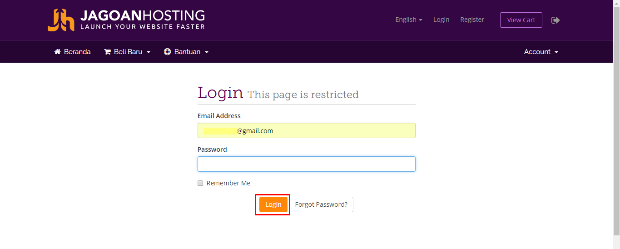The width and height of the screenshot is (620, 249).
Task: Click the lifebuoy icon beside Bantuan
Action: tap(167, 52)
